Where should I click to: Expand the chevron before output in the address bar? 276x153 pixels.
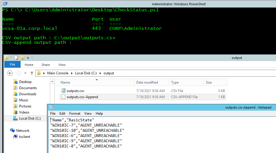100,73
